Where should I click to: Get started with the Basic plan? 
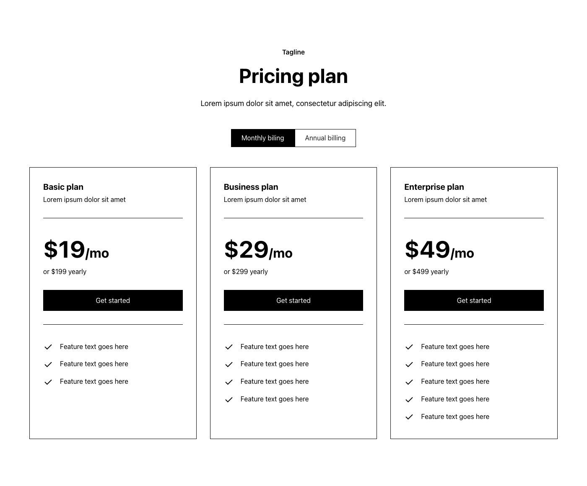tap(113, 300)
